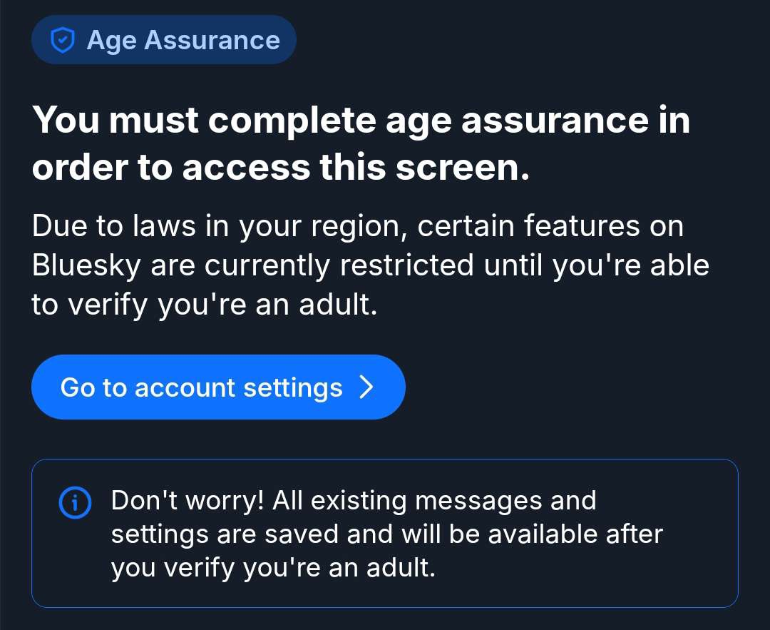Screen dimensions: 770x630
Task: Click the "Don't worry!" notice text
Action: click(x=188, y=500)
